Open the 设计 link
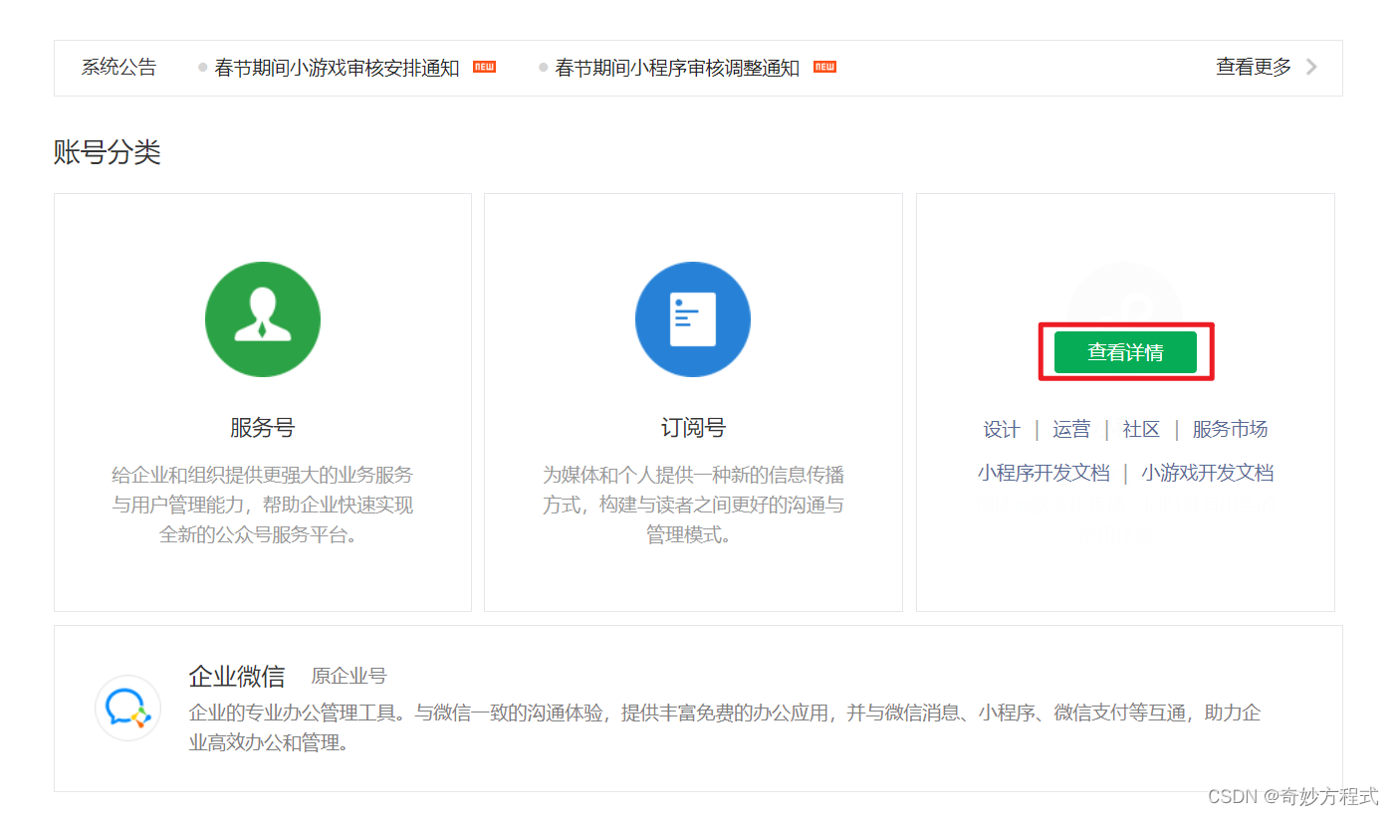The width and height of the screenshot is (1394, 816). (1002, 429)
